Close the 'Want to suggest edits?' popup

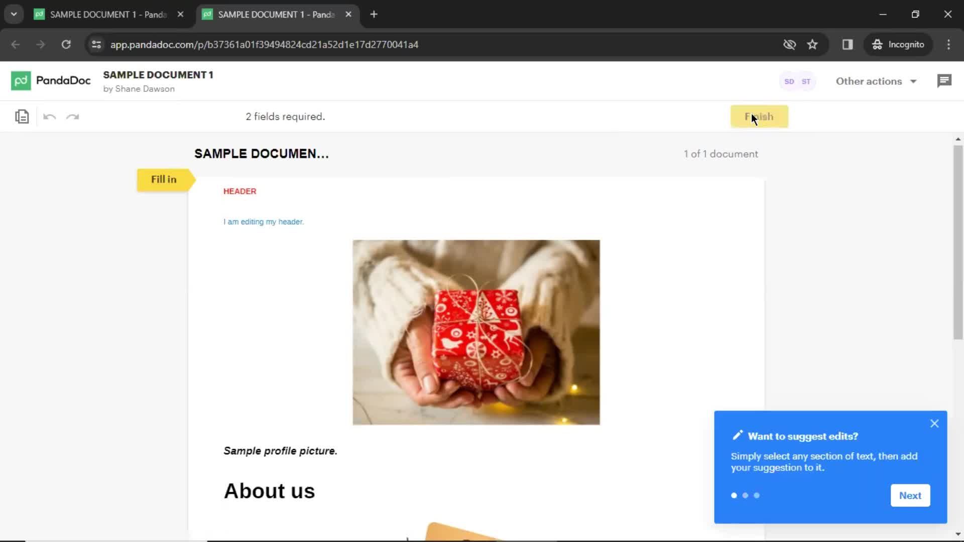934,423
